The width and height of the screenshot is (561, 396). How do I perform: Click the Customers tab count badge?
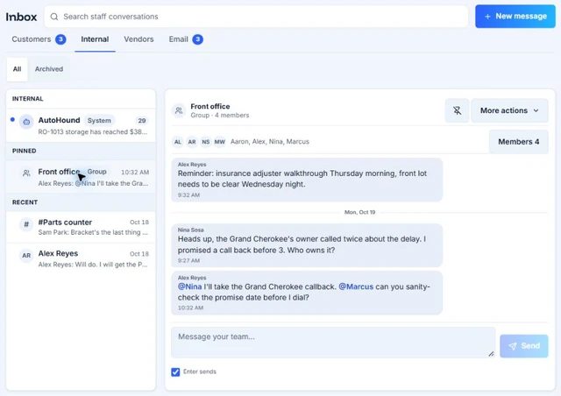(60, 39)
